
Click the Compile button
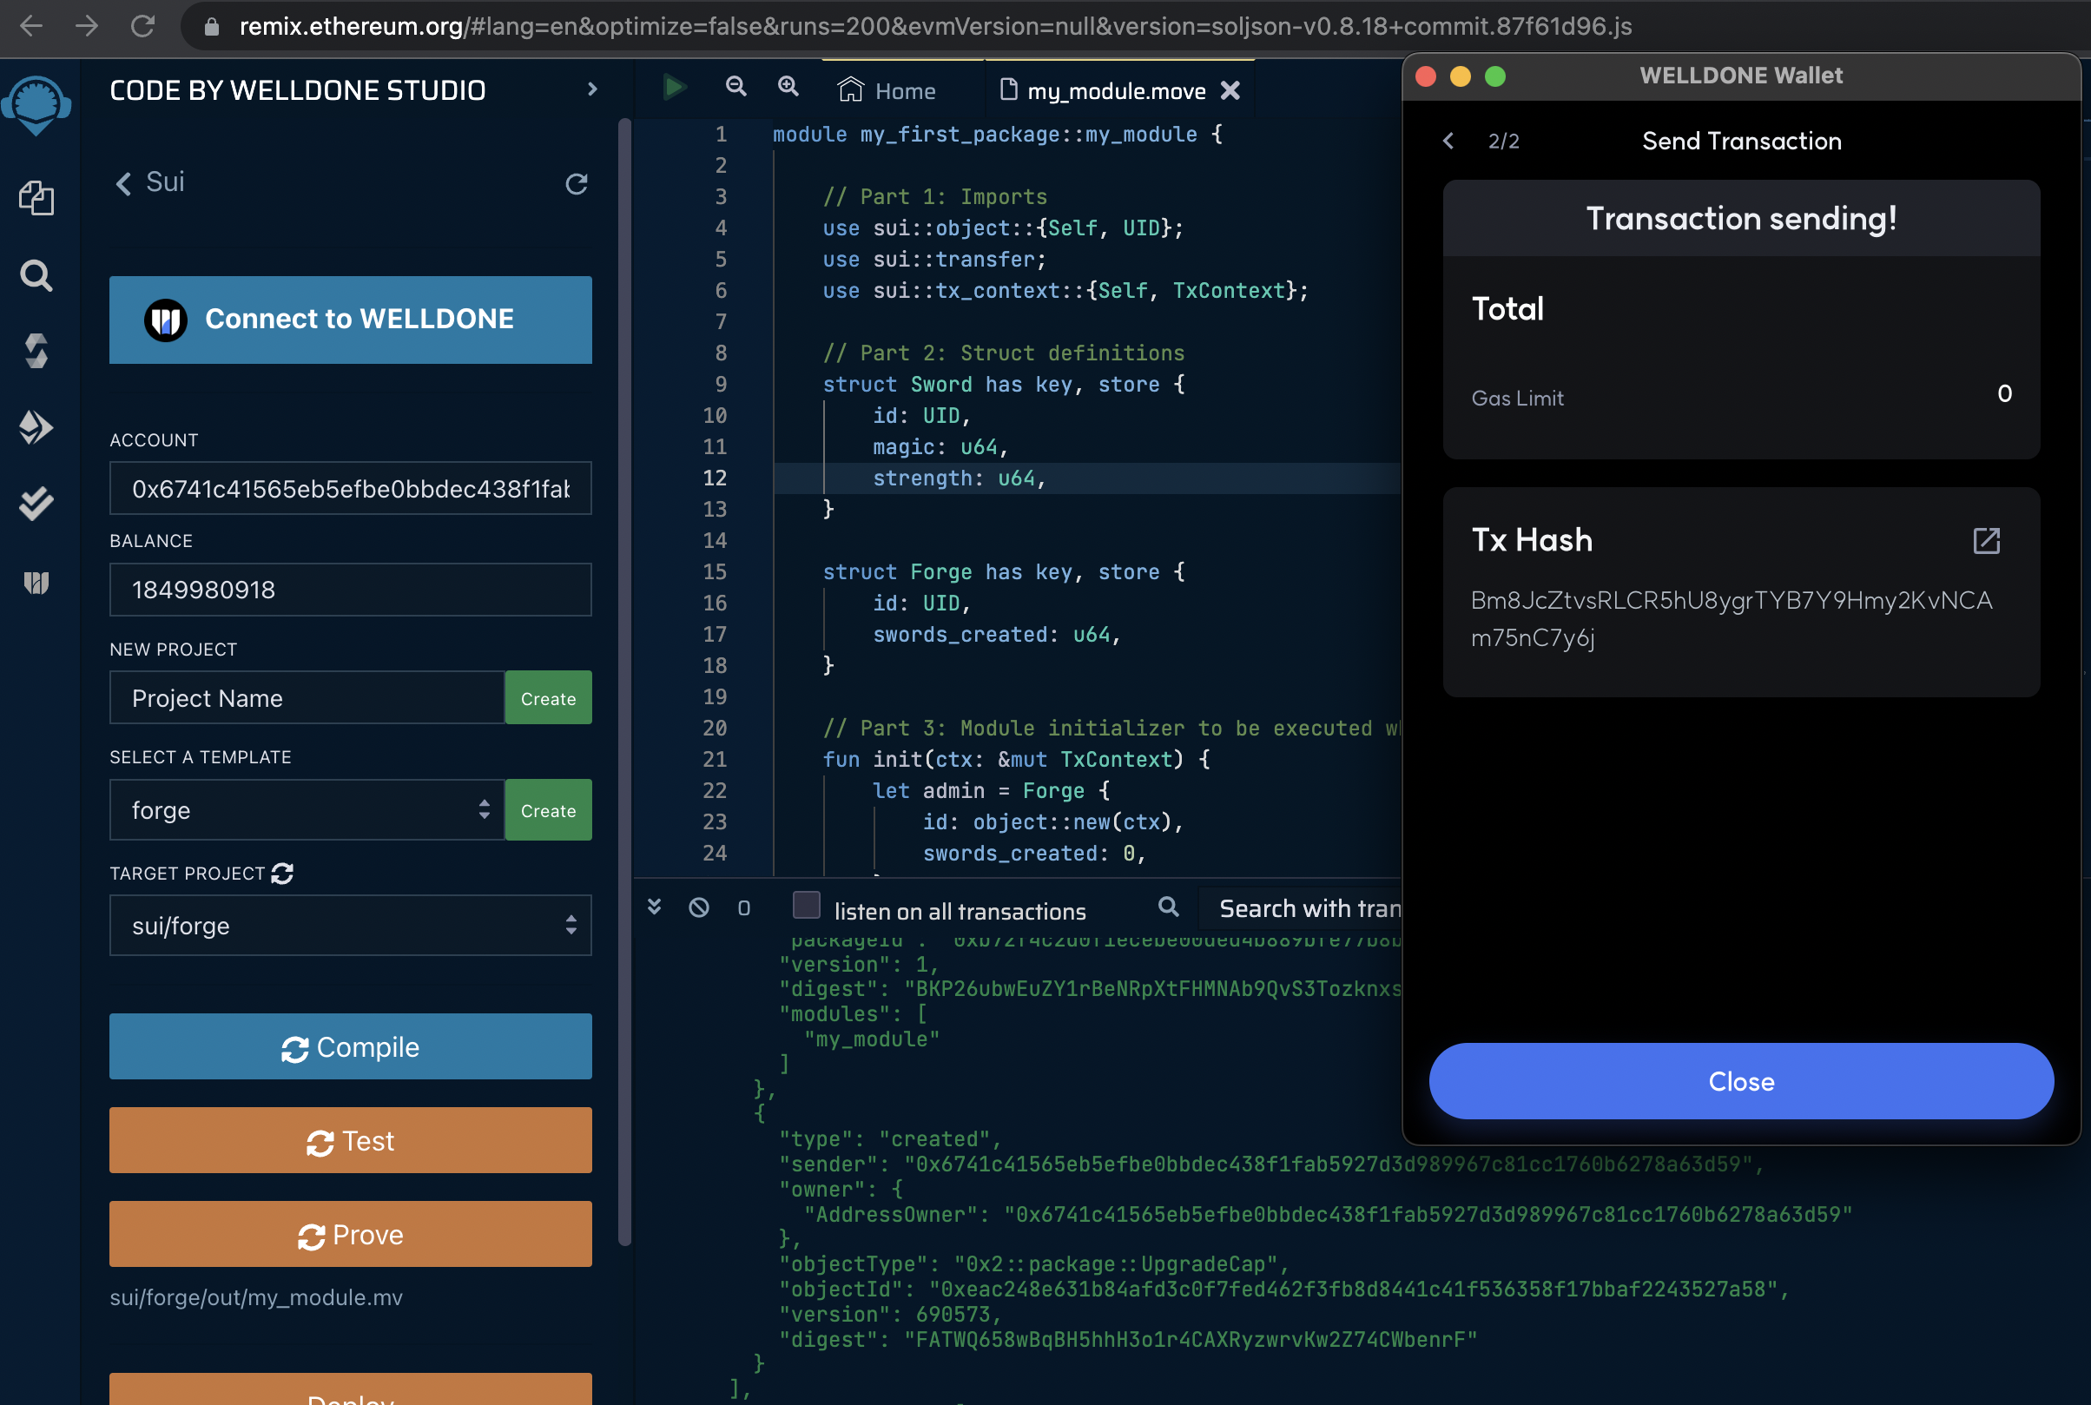point(350,1047)
